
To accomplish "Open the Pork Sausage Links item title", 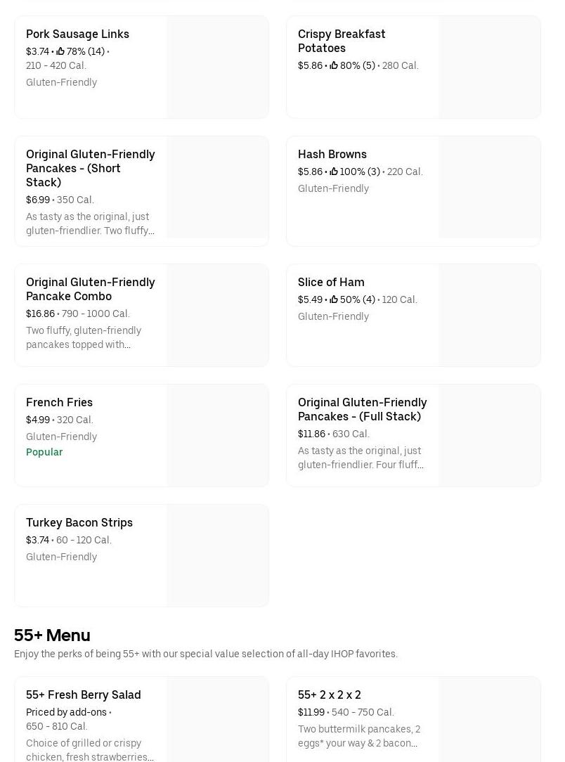I will tap(77, 34).
